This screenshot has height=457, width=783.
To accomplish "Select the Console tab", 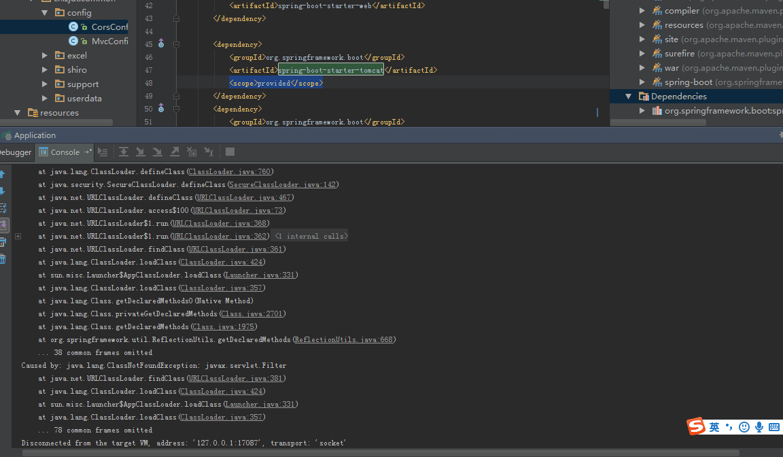I will (x=65, y=152).
